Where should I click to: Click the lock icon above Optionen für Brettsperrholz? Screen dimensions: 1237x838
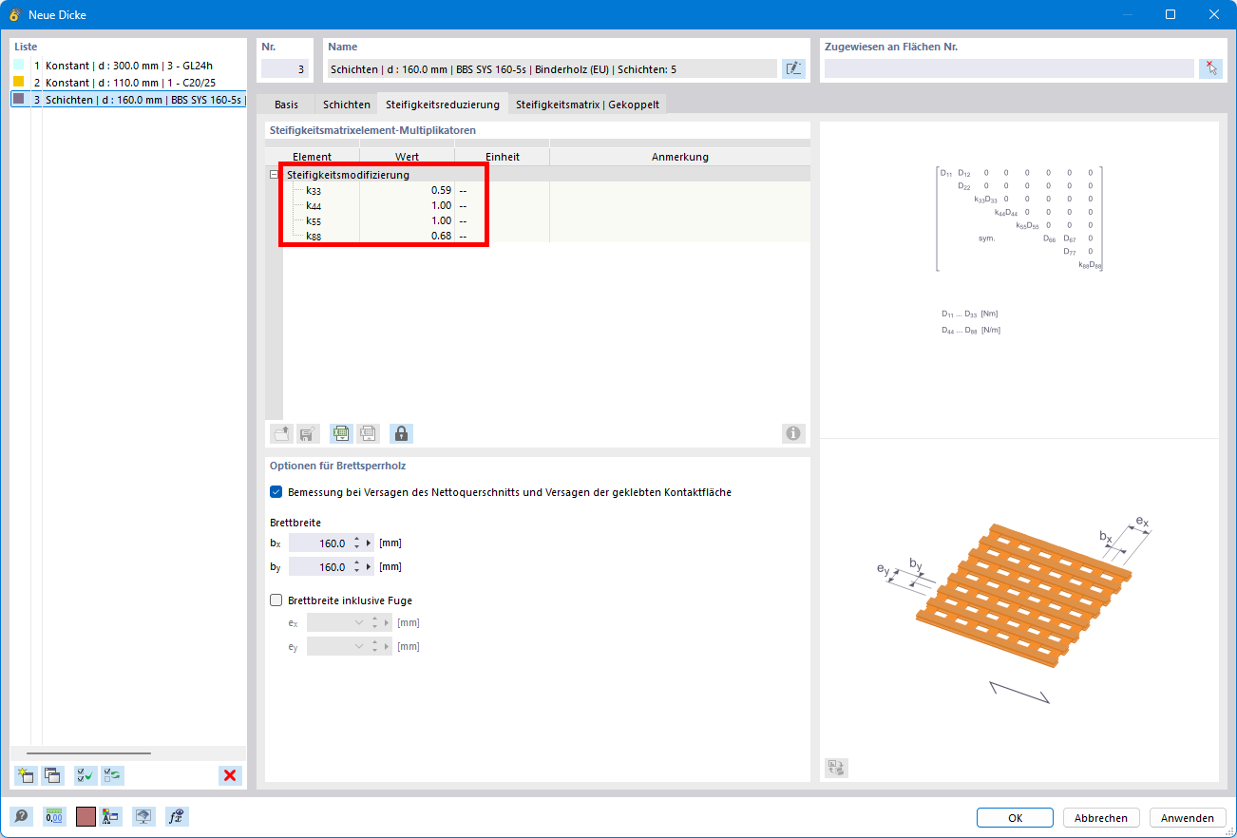[x=401, y=433]
